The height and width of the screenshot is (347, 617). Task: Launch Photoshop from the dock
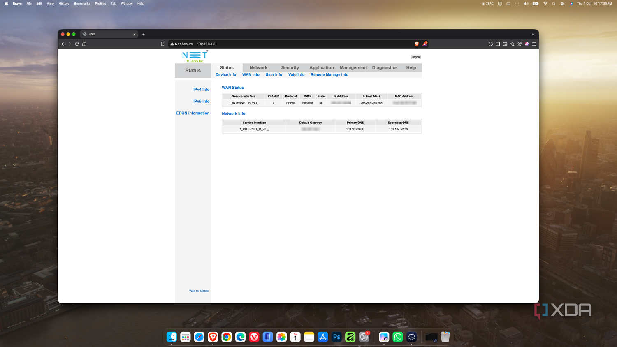(x=336, y=337)
